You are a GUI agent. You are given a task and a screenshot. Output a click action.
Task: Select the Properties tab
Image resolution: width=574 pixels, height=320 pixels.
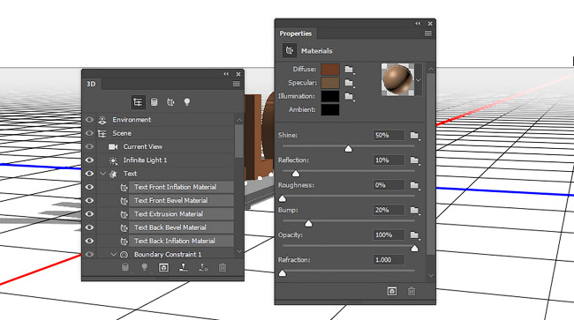(x=296, y=33)
